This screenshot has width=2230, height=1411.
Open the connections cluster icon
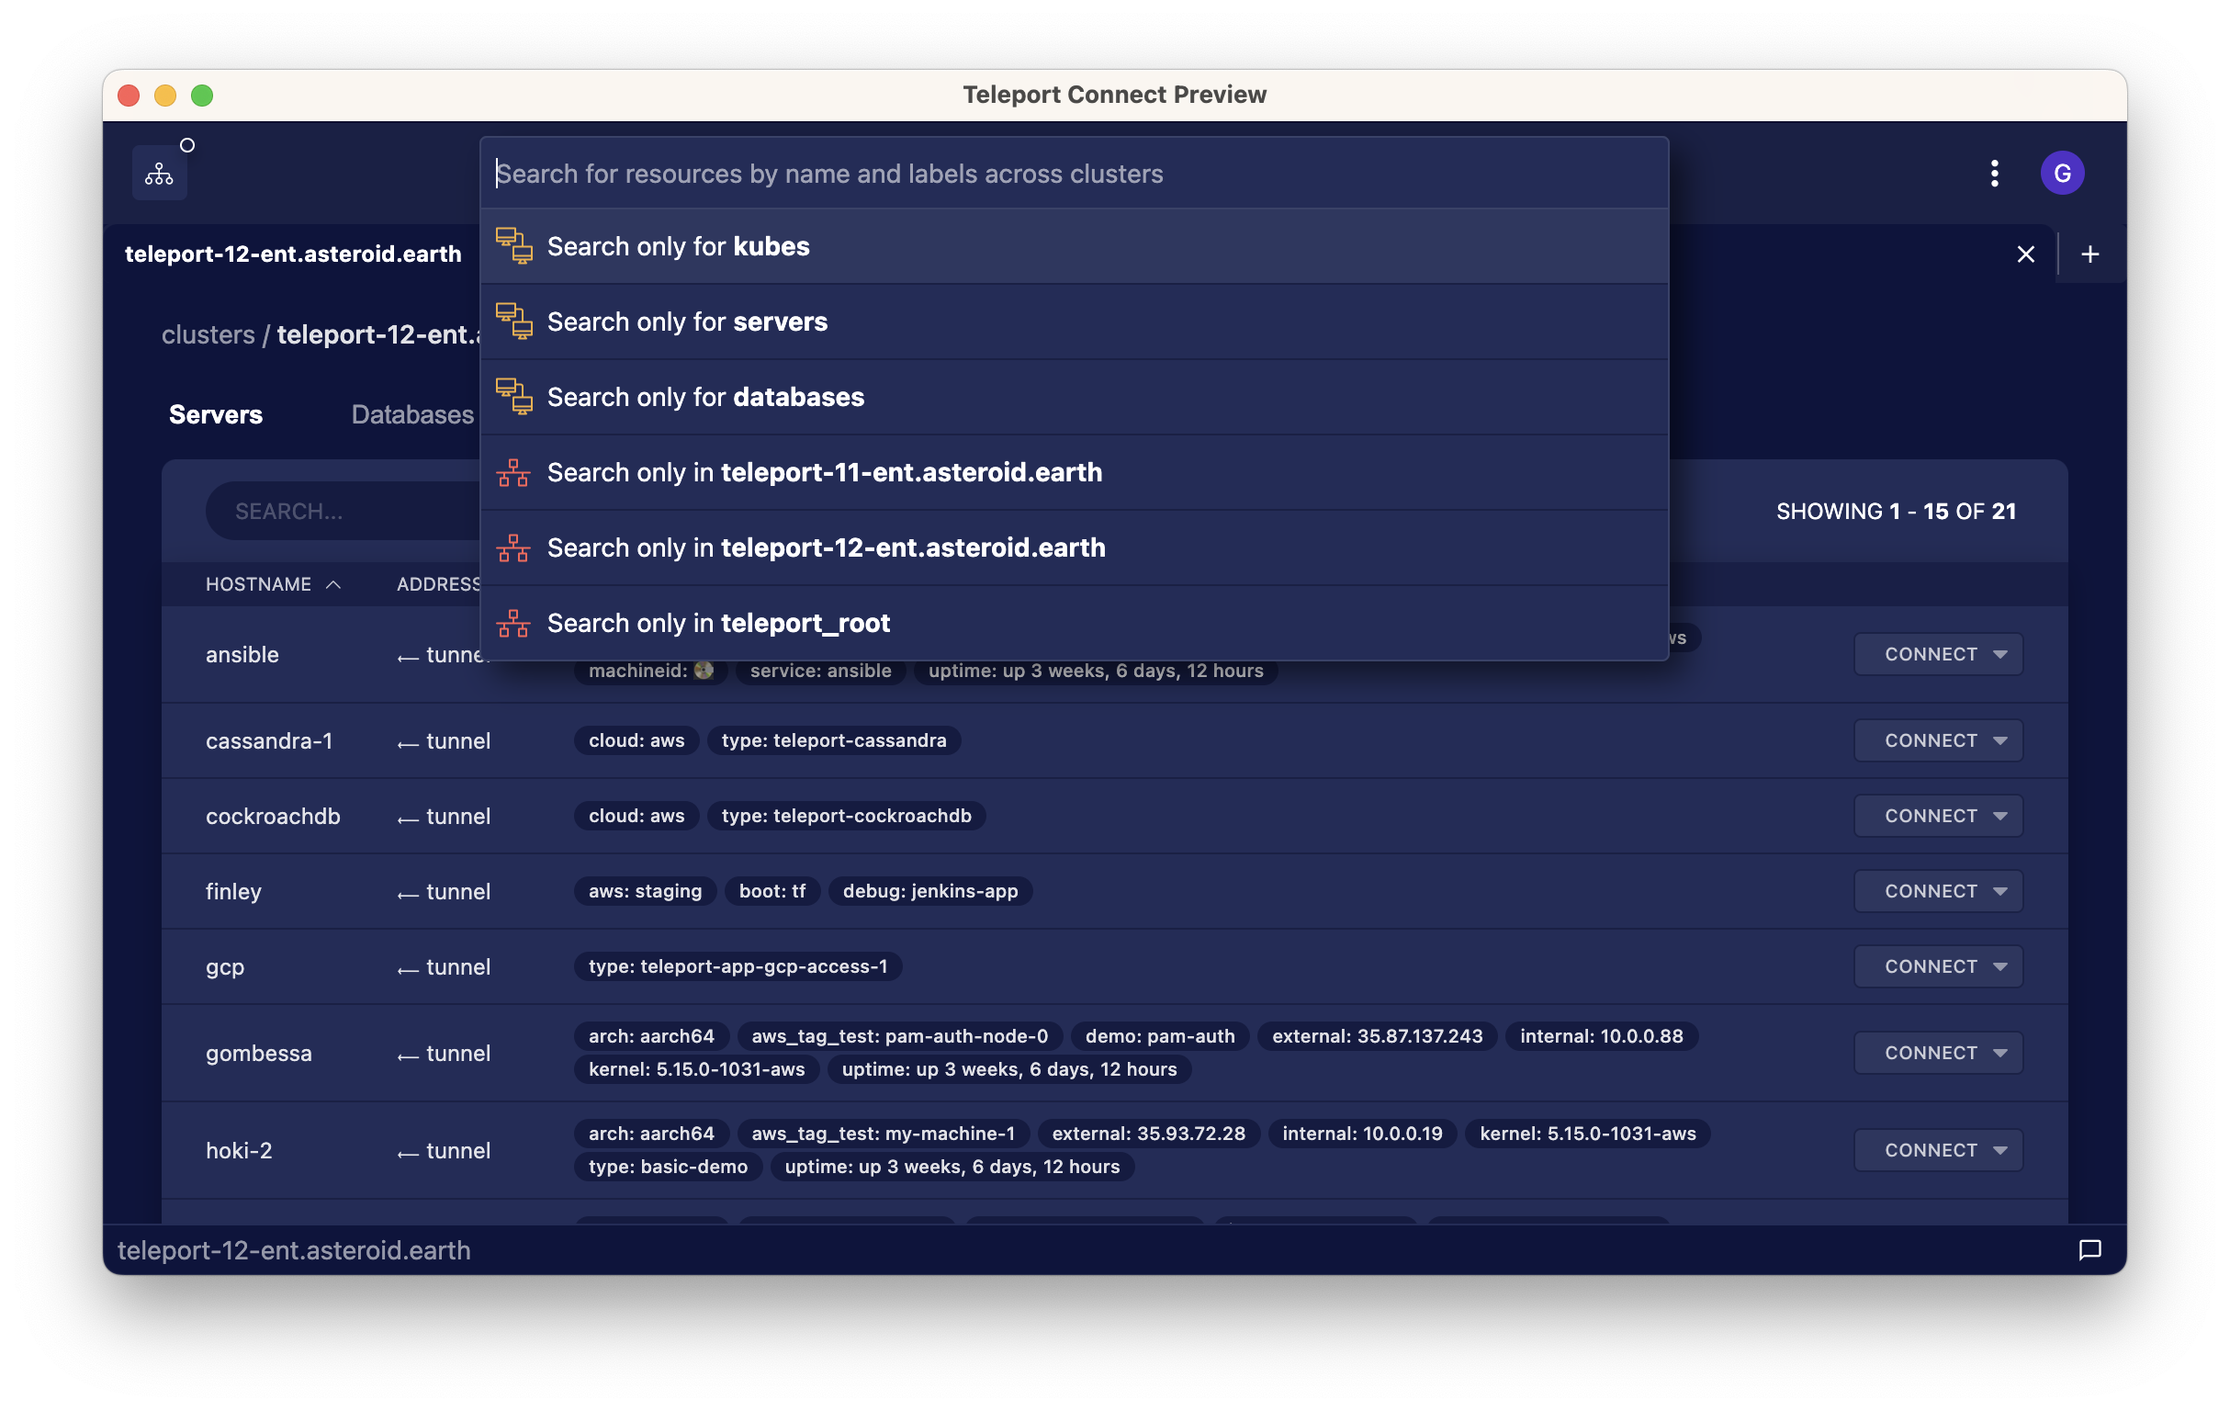click(x=158, y=174)
